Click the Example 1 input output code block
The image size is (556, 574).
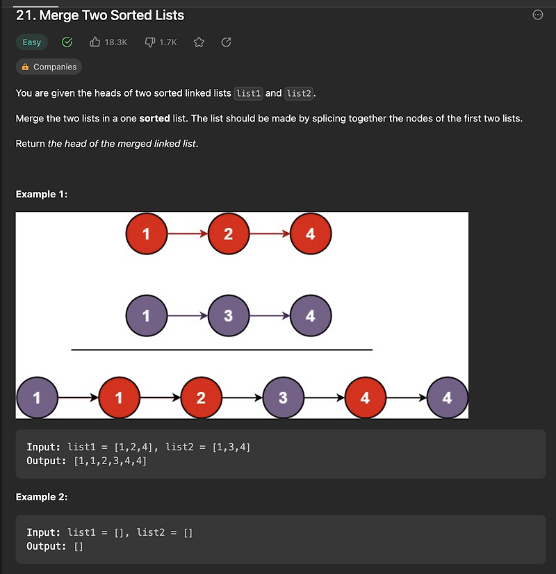[x=281, y=454]
